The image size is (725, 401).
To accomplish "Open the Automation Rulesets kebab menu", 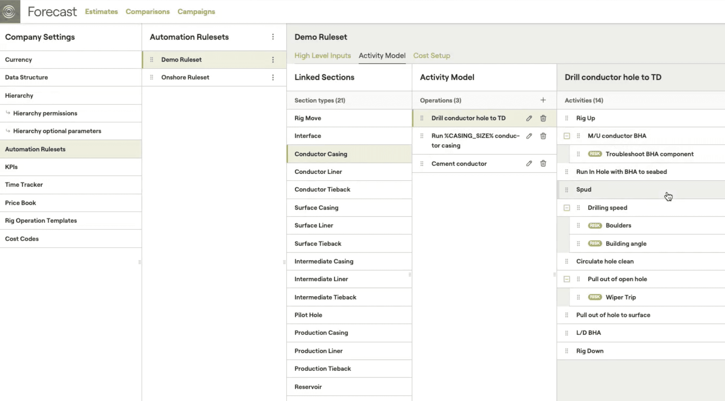I will [x=273, y=37].
